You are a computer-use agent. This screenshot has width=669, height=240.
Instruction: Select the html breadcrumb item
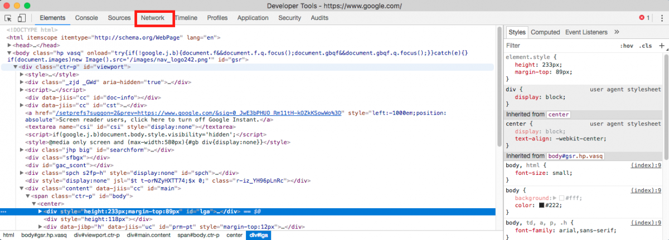point(9,235)
